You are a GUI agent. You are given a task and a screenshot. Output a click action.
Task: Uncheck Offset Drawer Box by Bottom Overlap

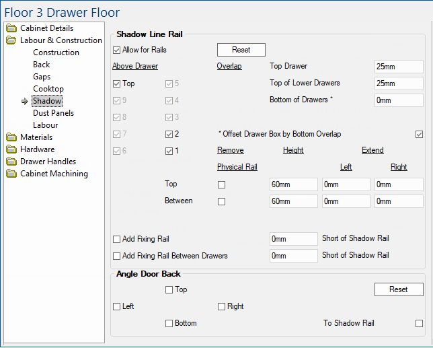420,134
